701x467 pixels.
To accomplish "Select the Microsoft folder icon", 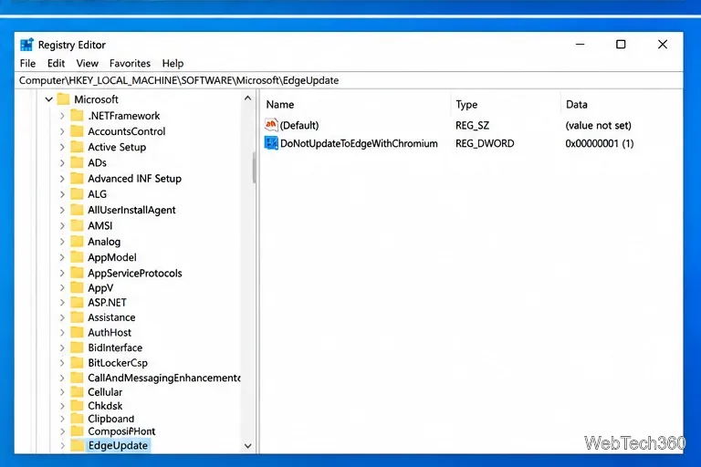I will tap(63, 99).
